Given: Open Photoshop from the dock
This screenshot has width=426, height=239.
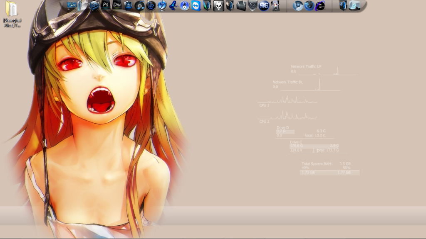Looking at the screenshot, I should (106, 5).
